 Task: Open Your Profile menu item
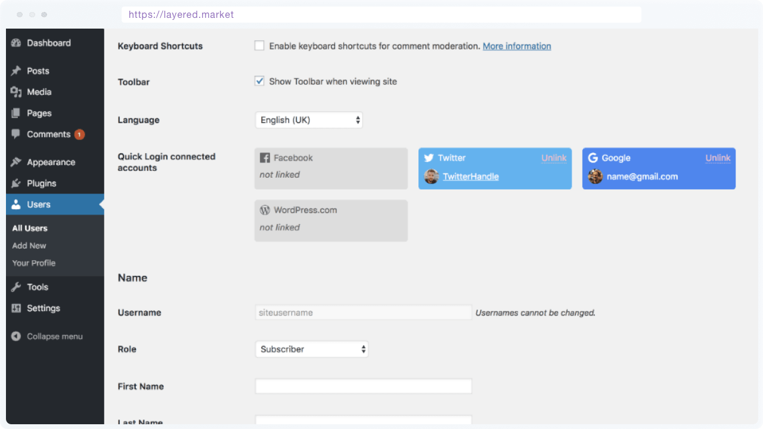click(x=33, y=263)
